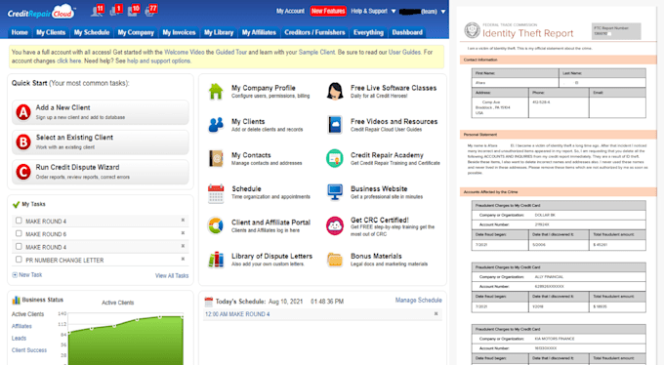Click the My Contacts address book icon
The width and height of the screenshot is (664, 365).
216,158
